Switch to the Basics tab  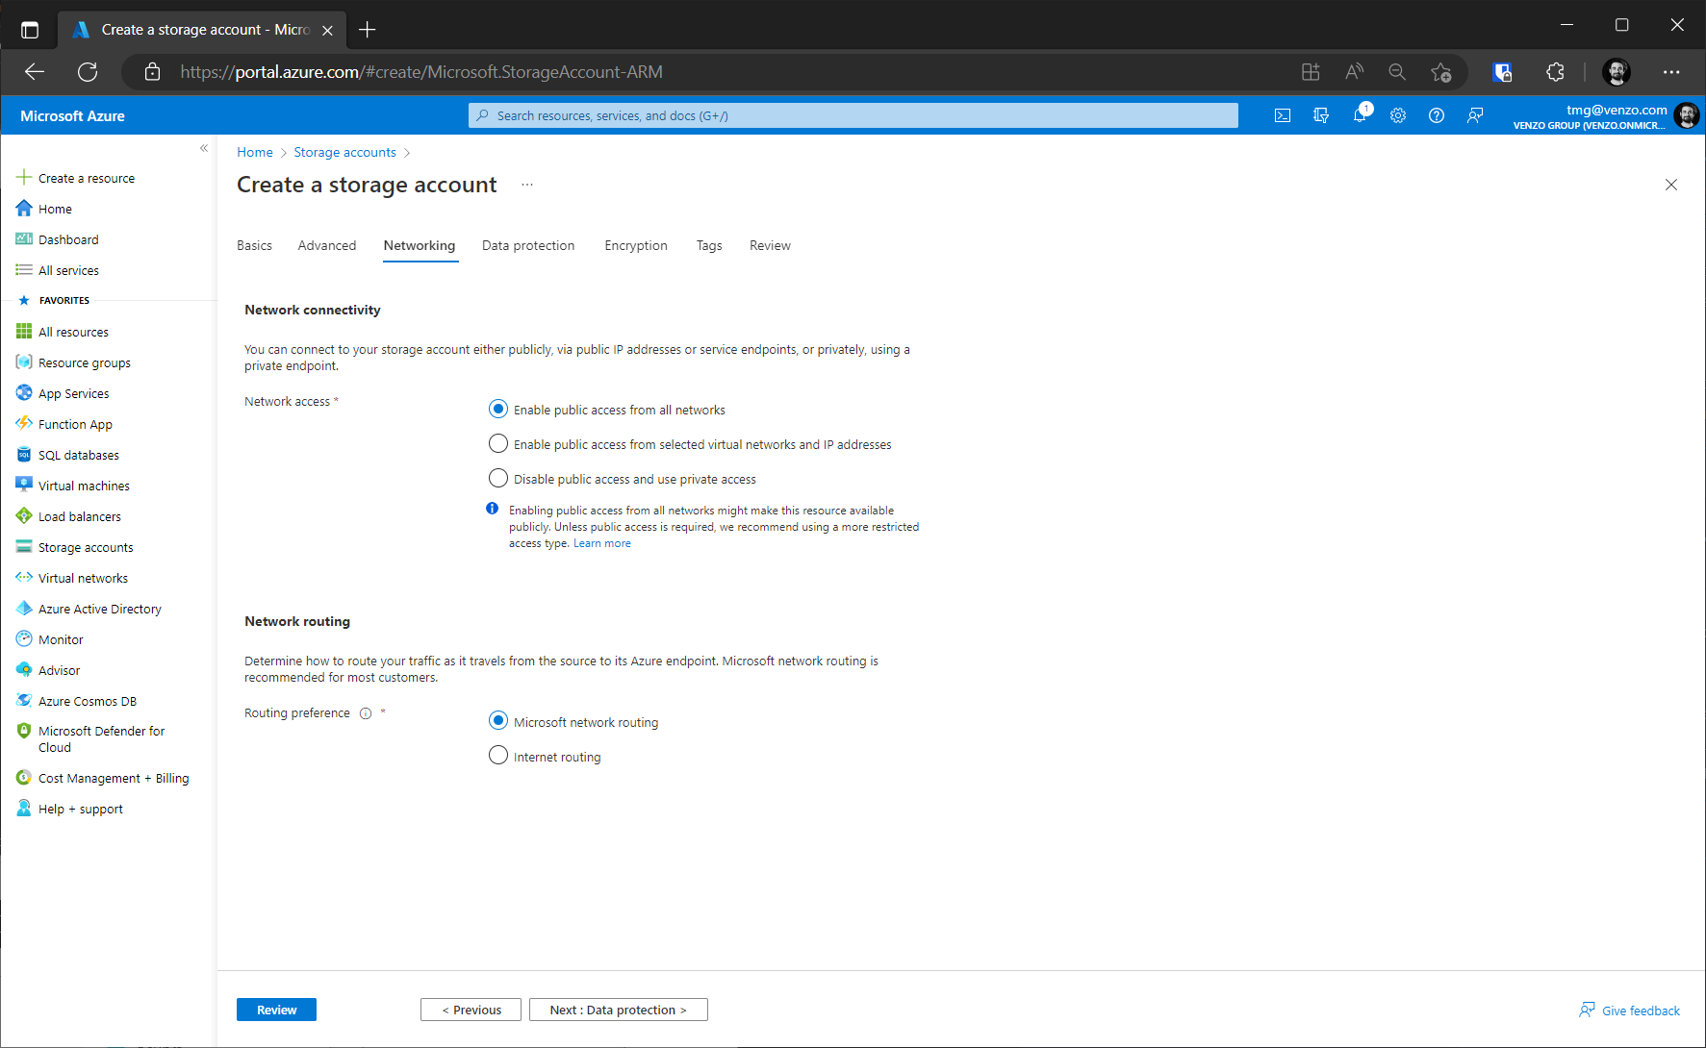tap(254, 245)
